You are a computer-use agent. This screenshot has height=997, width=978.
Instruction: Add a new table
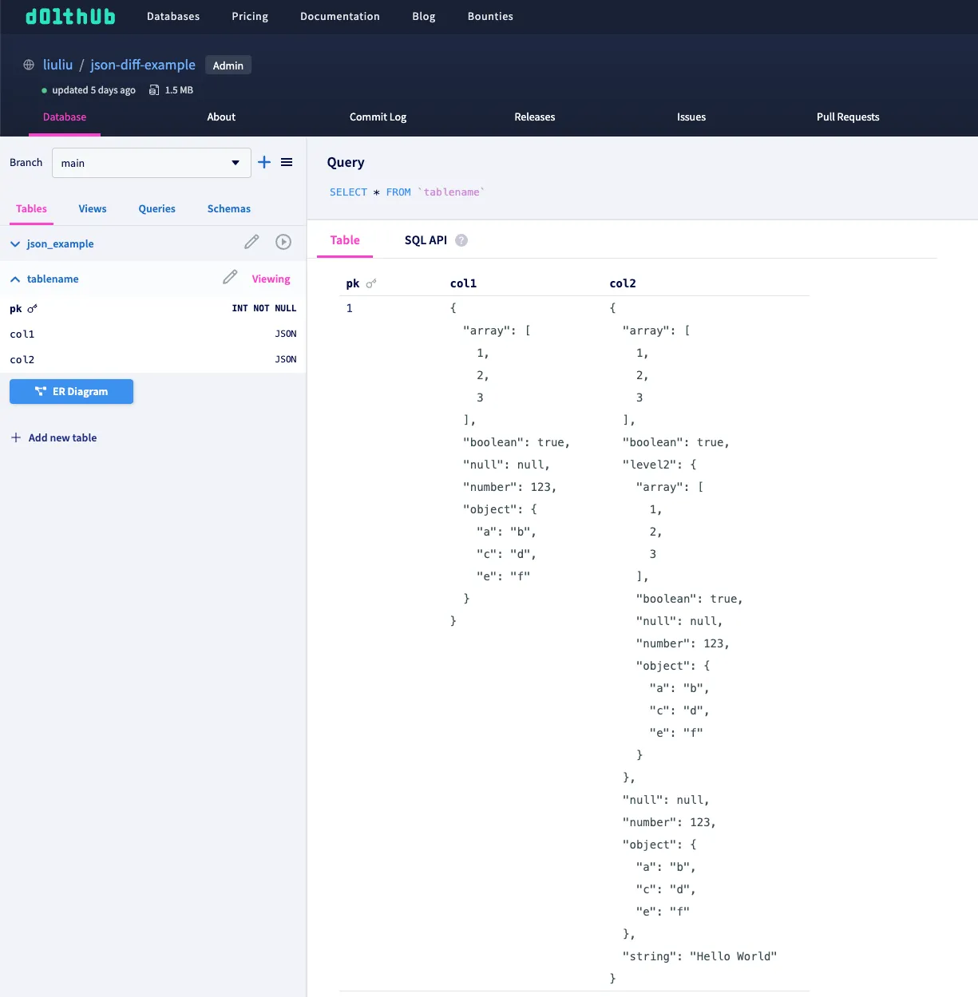pos(53,437)
